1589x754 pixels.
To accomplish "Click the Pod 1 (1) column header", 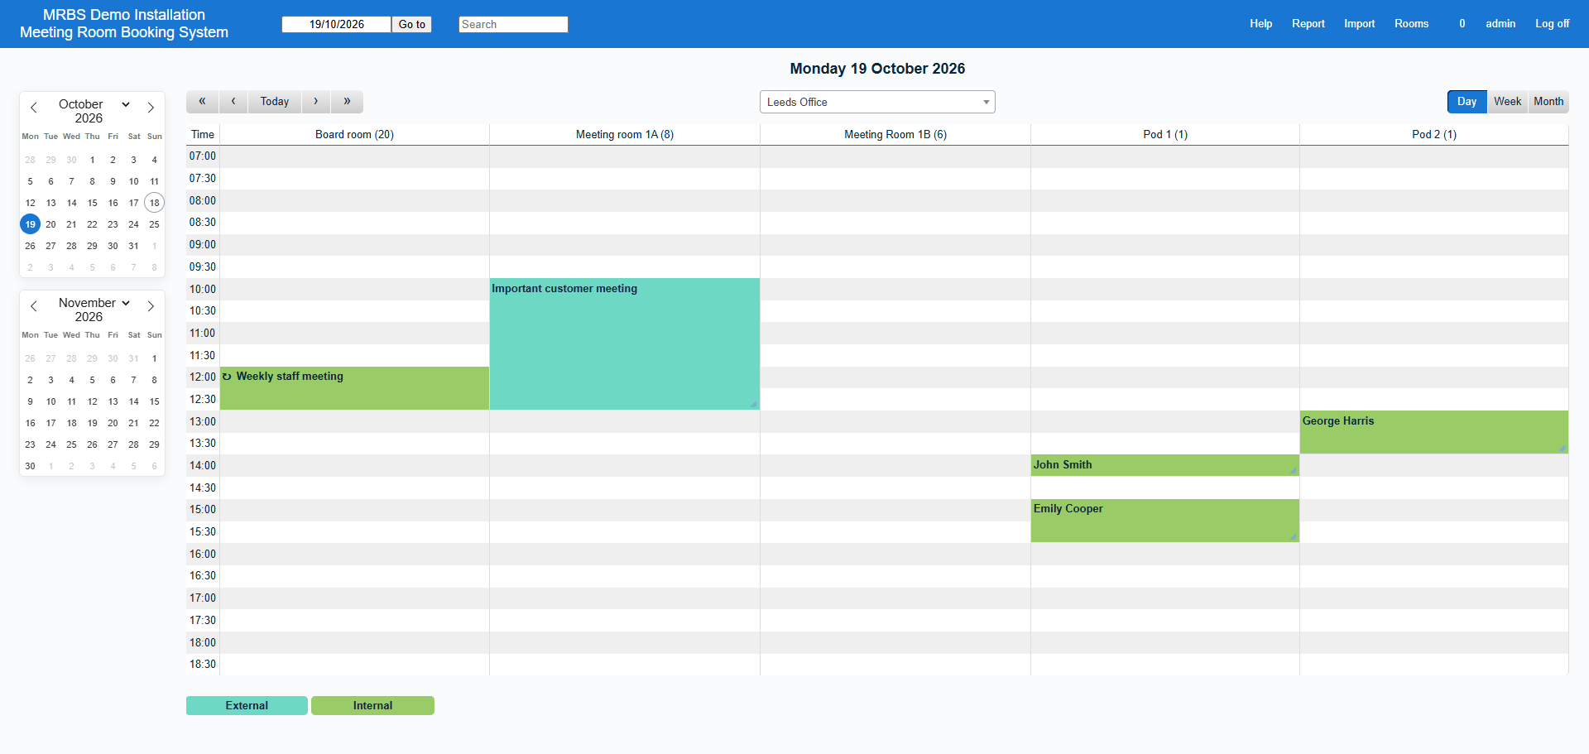I will (1165, 135).
